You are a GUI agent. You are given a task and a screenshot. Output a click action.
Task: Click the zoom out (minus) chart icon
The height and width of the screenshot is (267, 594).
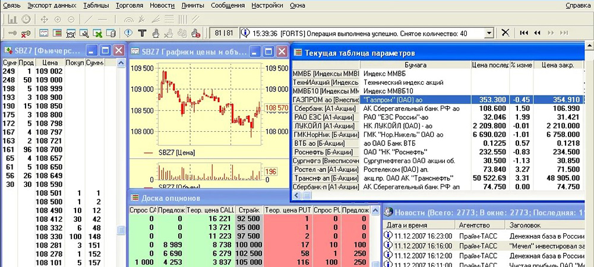click(71, 19)
